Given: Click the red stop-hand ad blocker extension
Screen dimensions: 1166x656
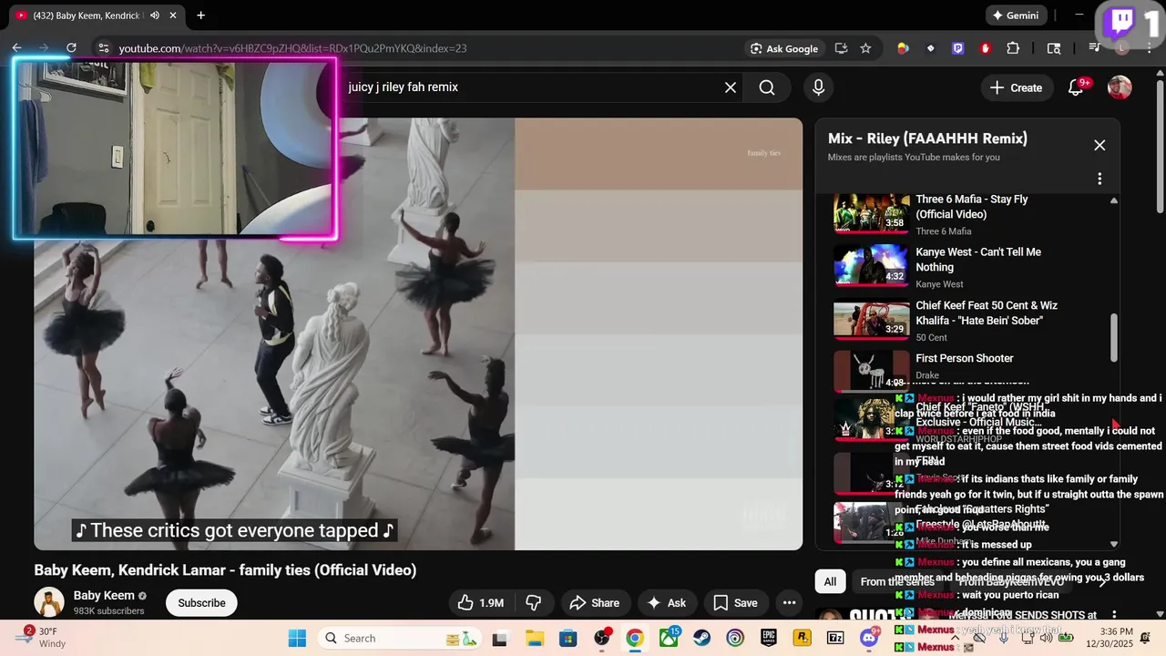Looking at the screenshot, I should [986, 48].
